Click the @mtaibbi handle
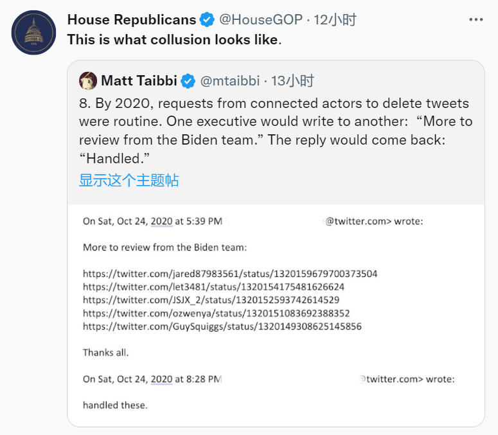The height and width of the screenshot is (435, 498). point(230,81)
